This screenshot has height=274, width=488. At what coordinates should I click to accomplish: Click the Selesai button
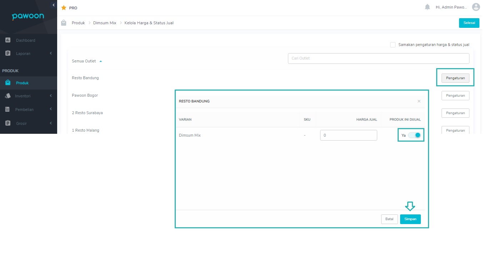pyautogui.click(x=469, y=23)
